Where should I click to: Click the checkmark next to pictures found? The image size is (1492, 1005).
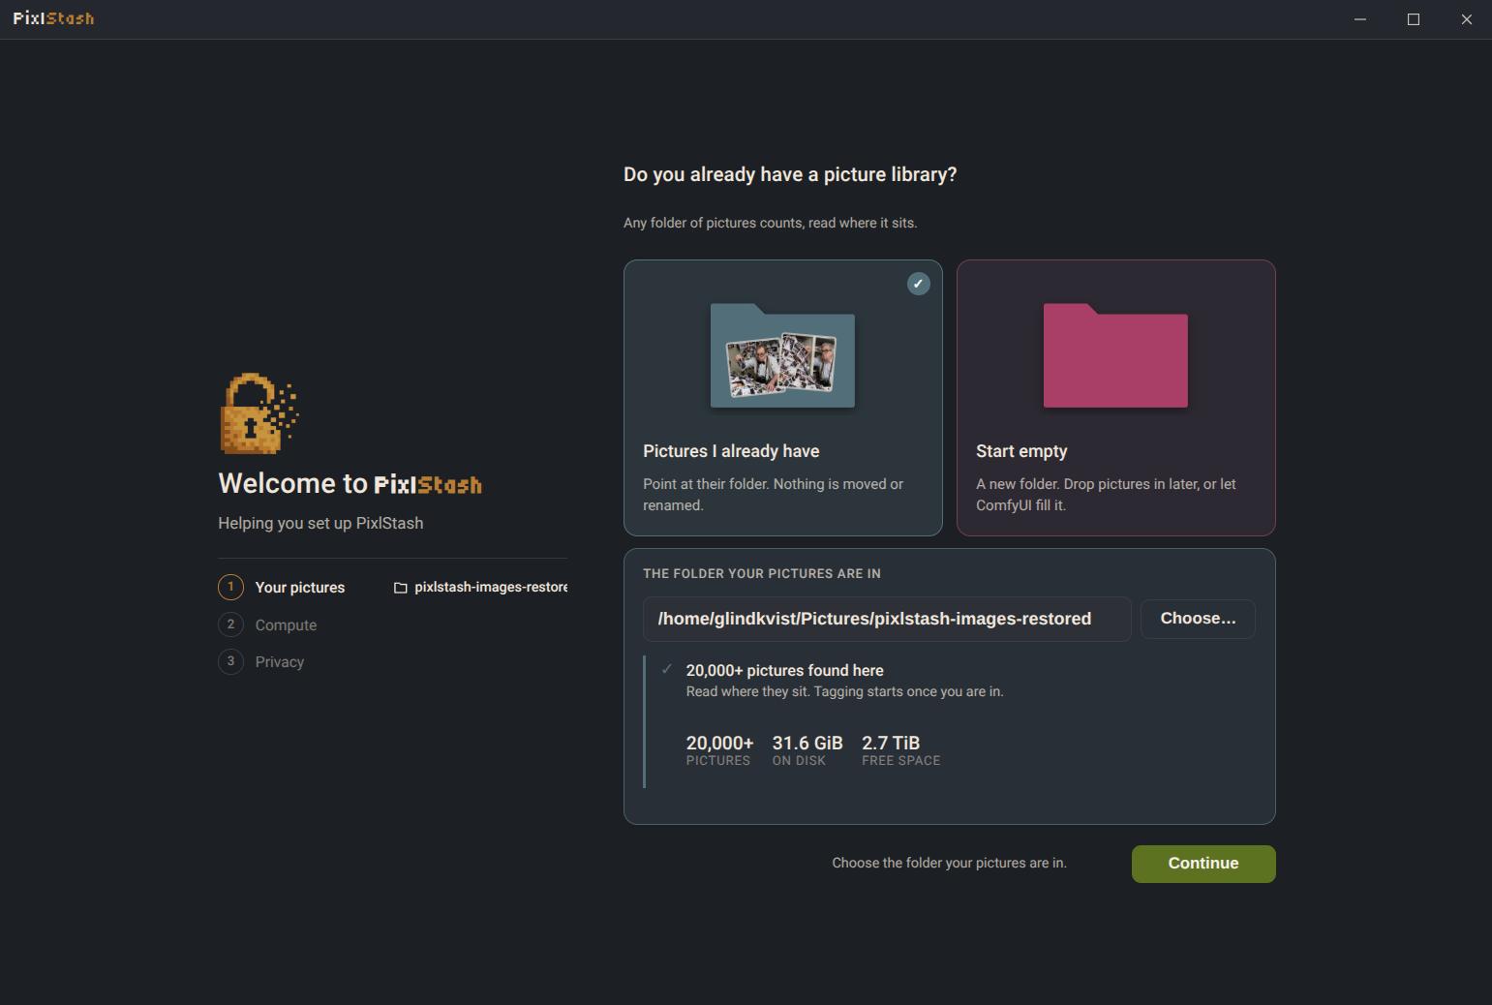pyautogui.click(x=666, y=669)
